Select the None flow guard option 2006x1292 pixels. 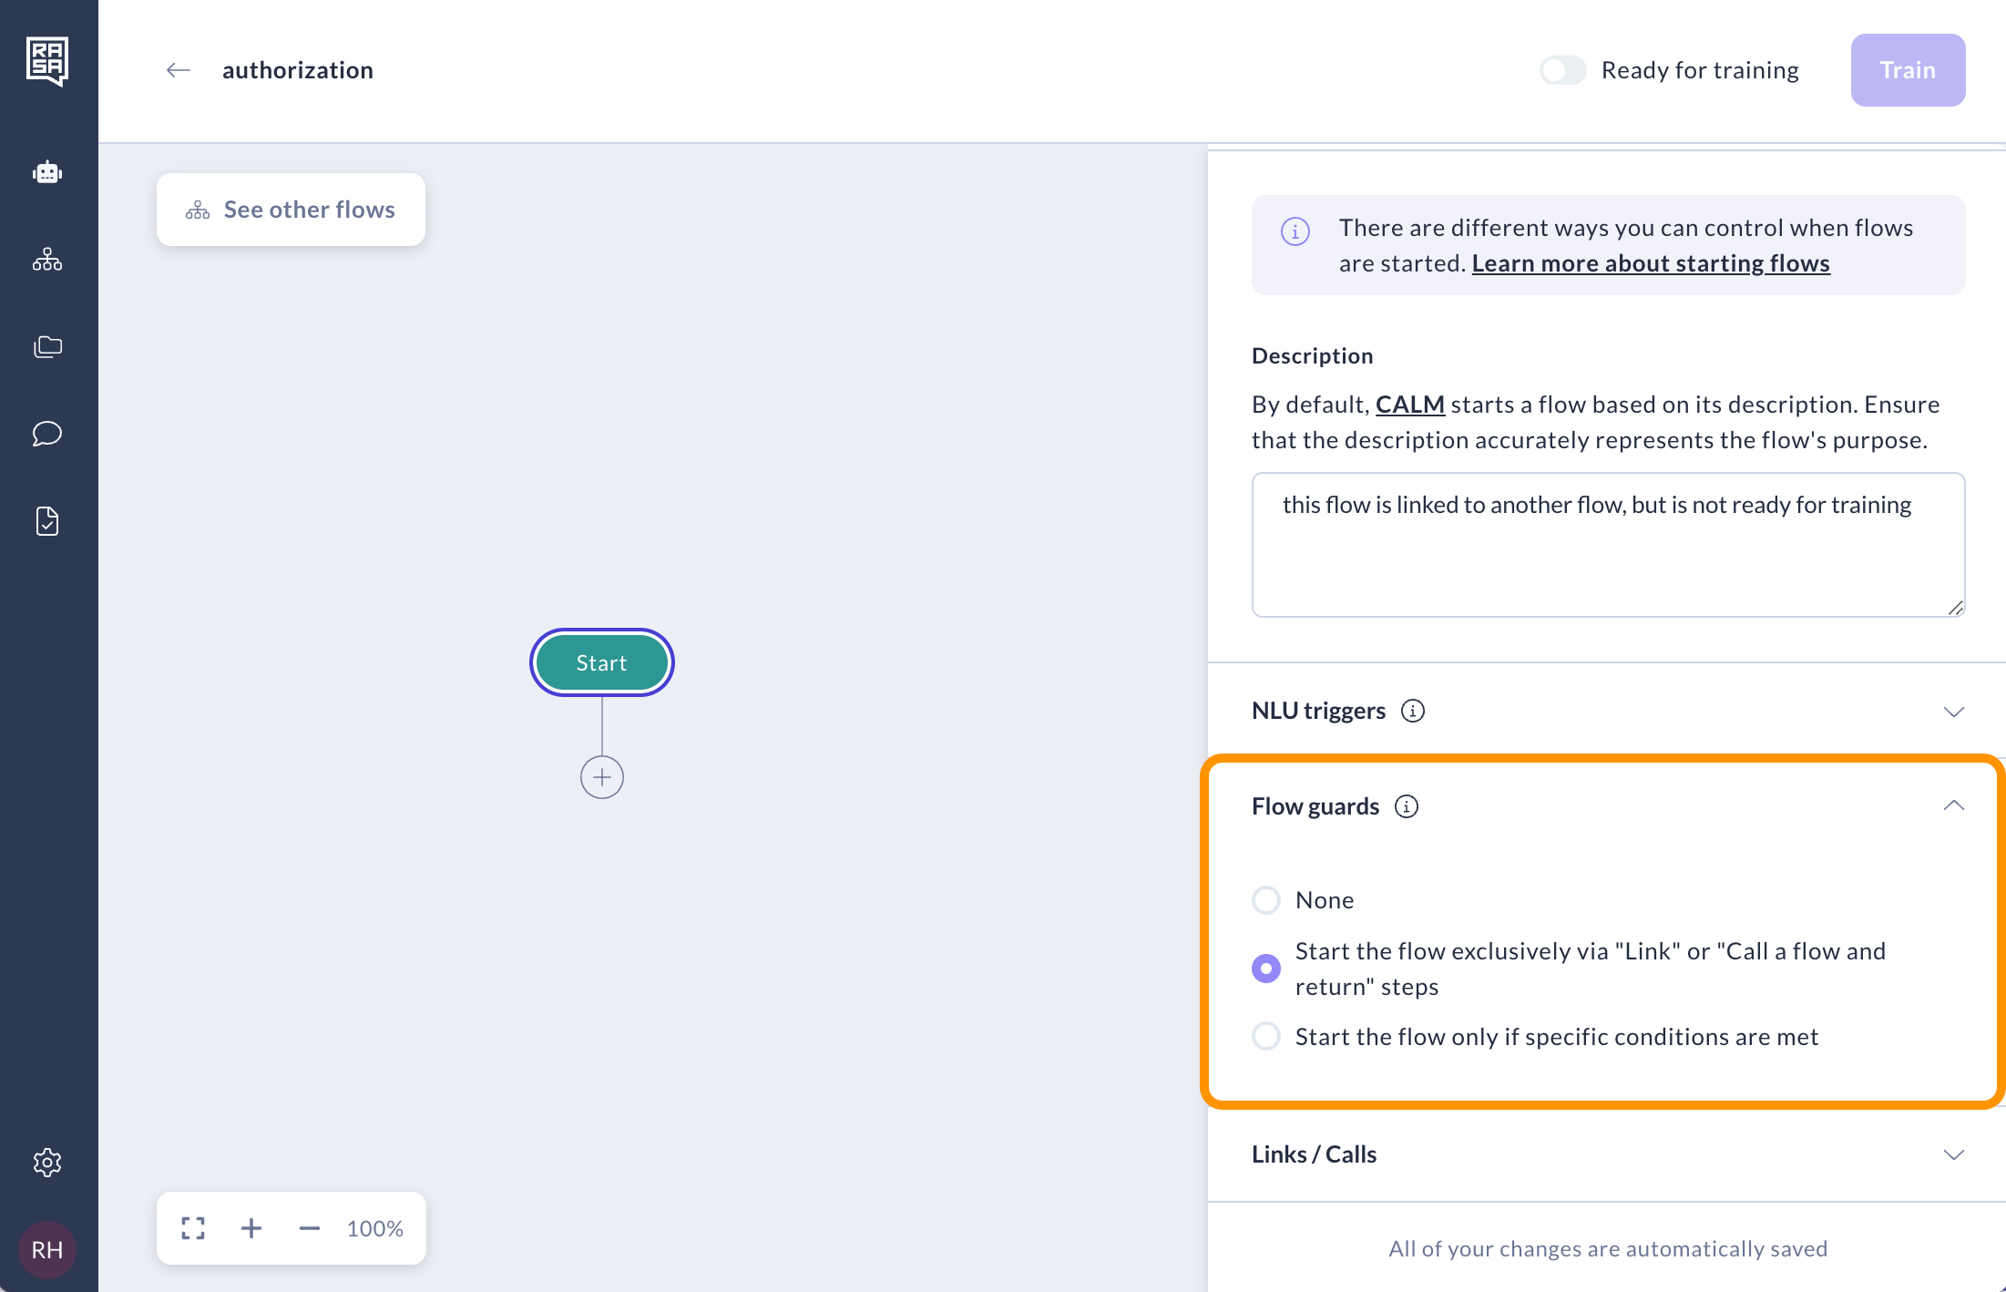point(1266,900)
